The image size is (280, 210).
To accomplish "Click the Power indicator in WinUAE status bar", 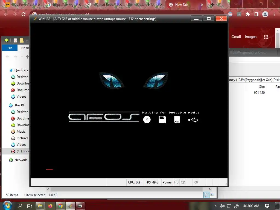I will click(x=167, y=182).
